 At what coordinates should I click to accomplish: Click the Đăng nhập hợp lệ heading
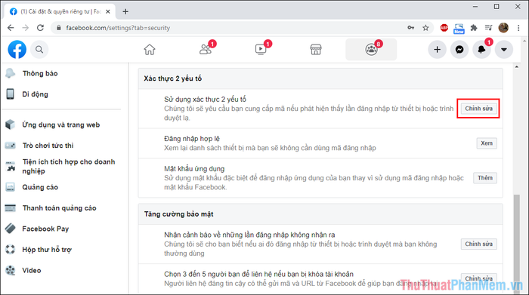click(192, 138)
